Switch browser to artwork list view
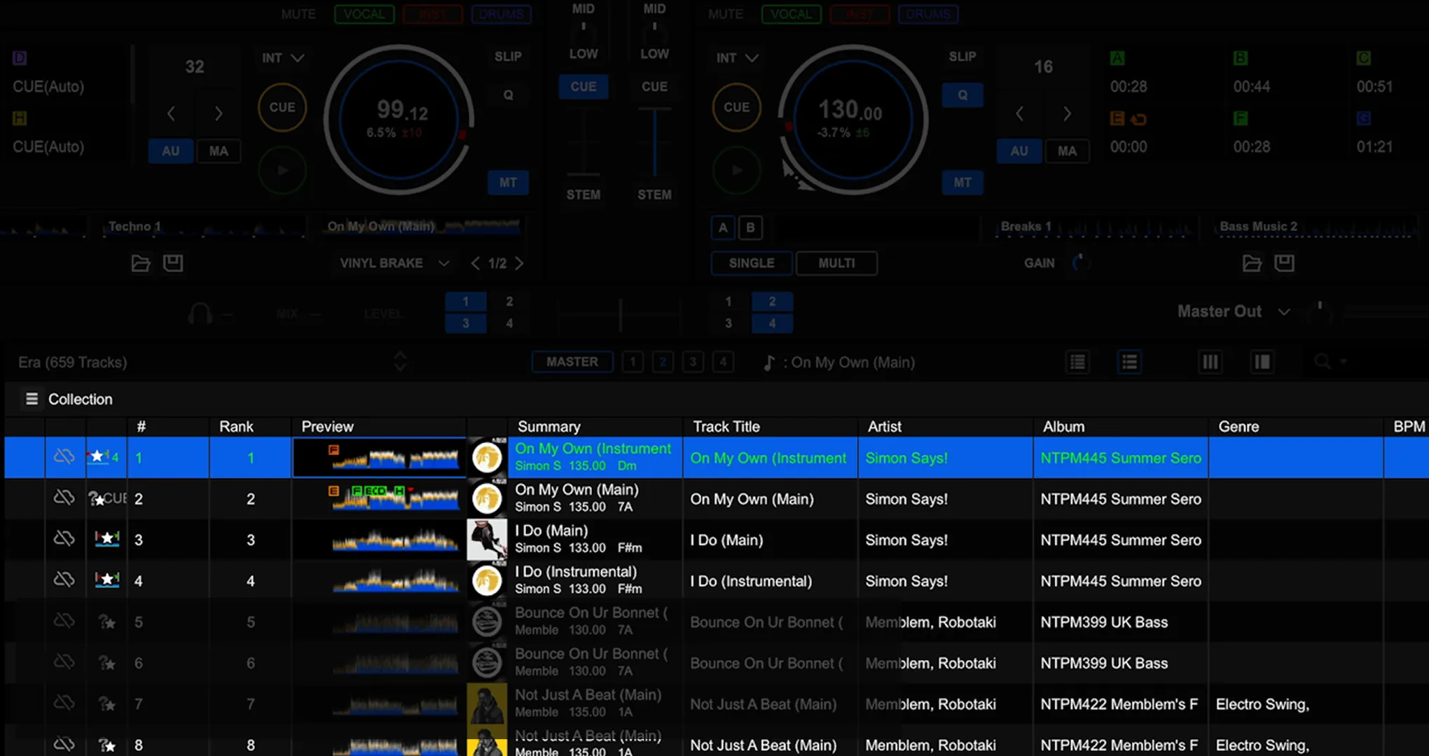Image resolution: width=1429 pixels, height=756 pixels. click(x=1129, y=362)
